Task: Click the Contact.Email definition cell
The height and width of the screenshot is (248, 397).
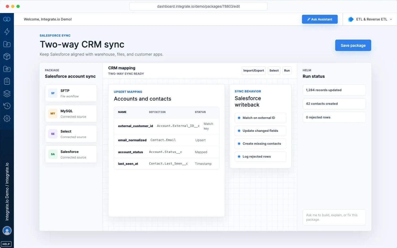Action: coord(163,140)
